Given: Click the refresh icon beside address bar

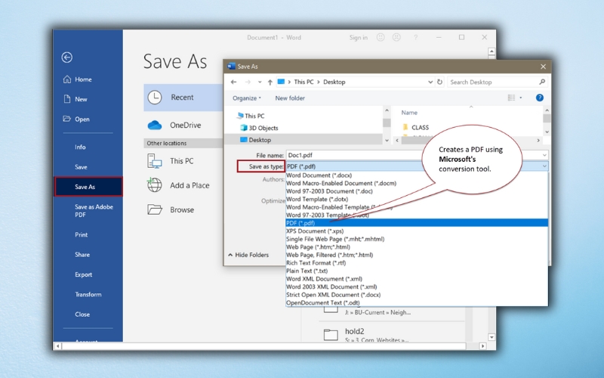Looking at the screenshot, I should pos(439,82).
